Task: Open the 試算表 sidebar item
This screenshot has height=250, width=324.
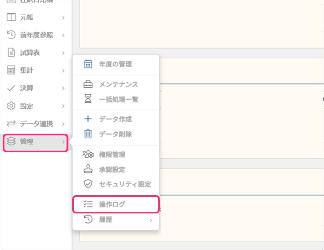Action: coord(30,53)
